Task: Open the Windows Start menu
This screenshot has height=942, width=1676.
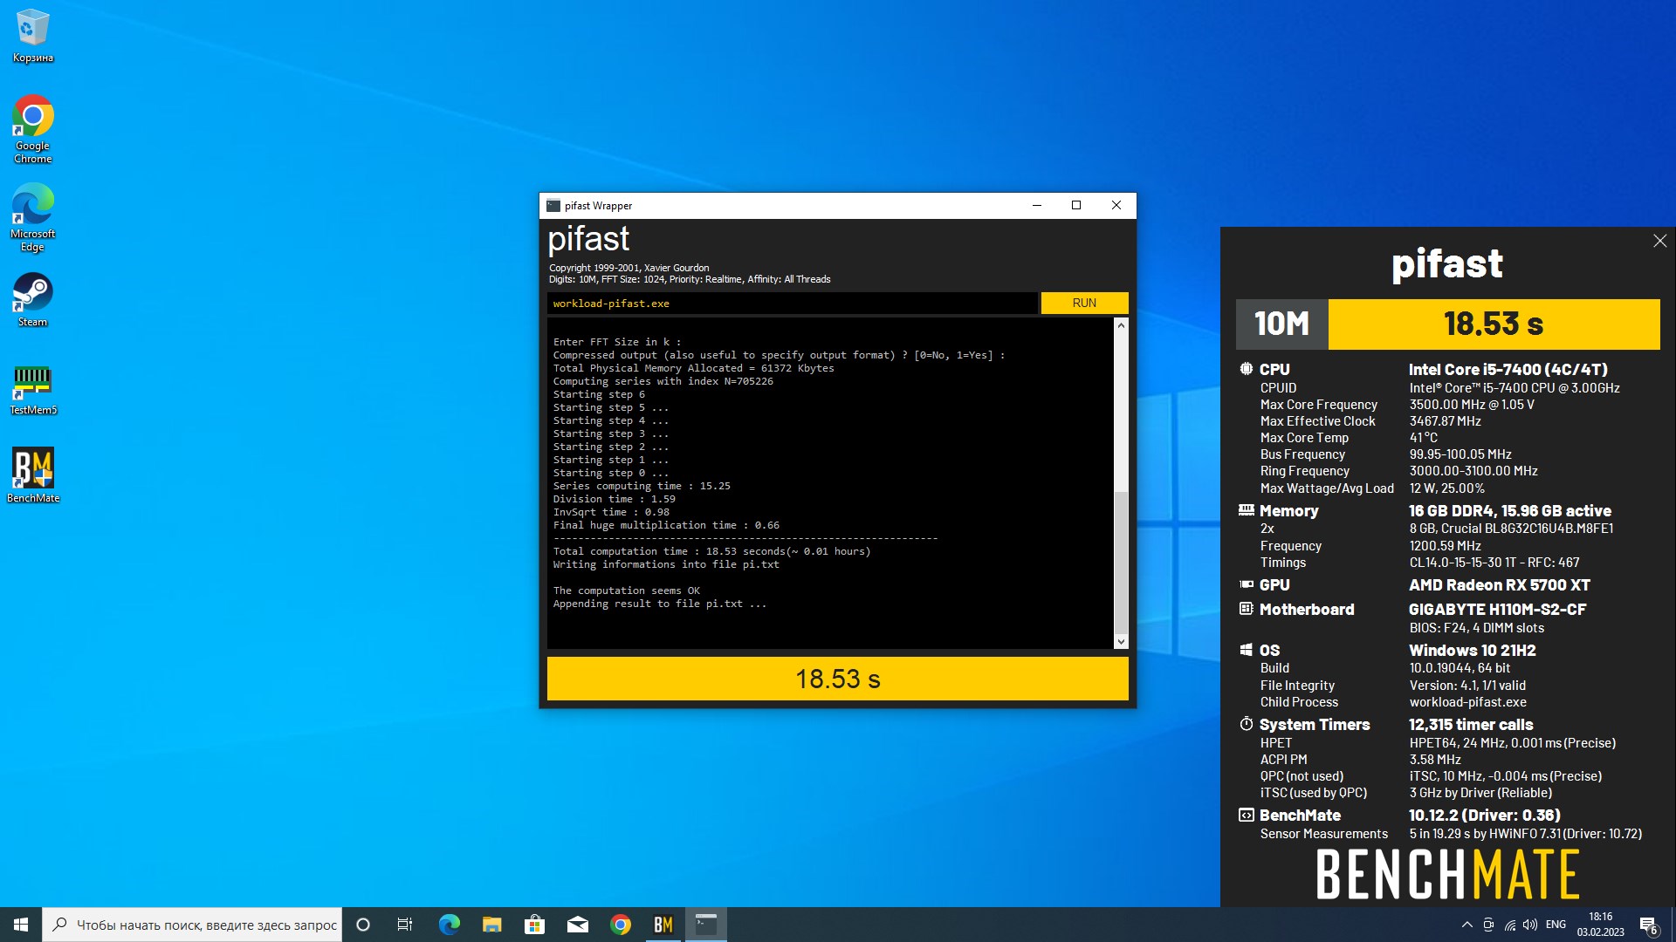Action: click(21, 925)
